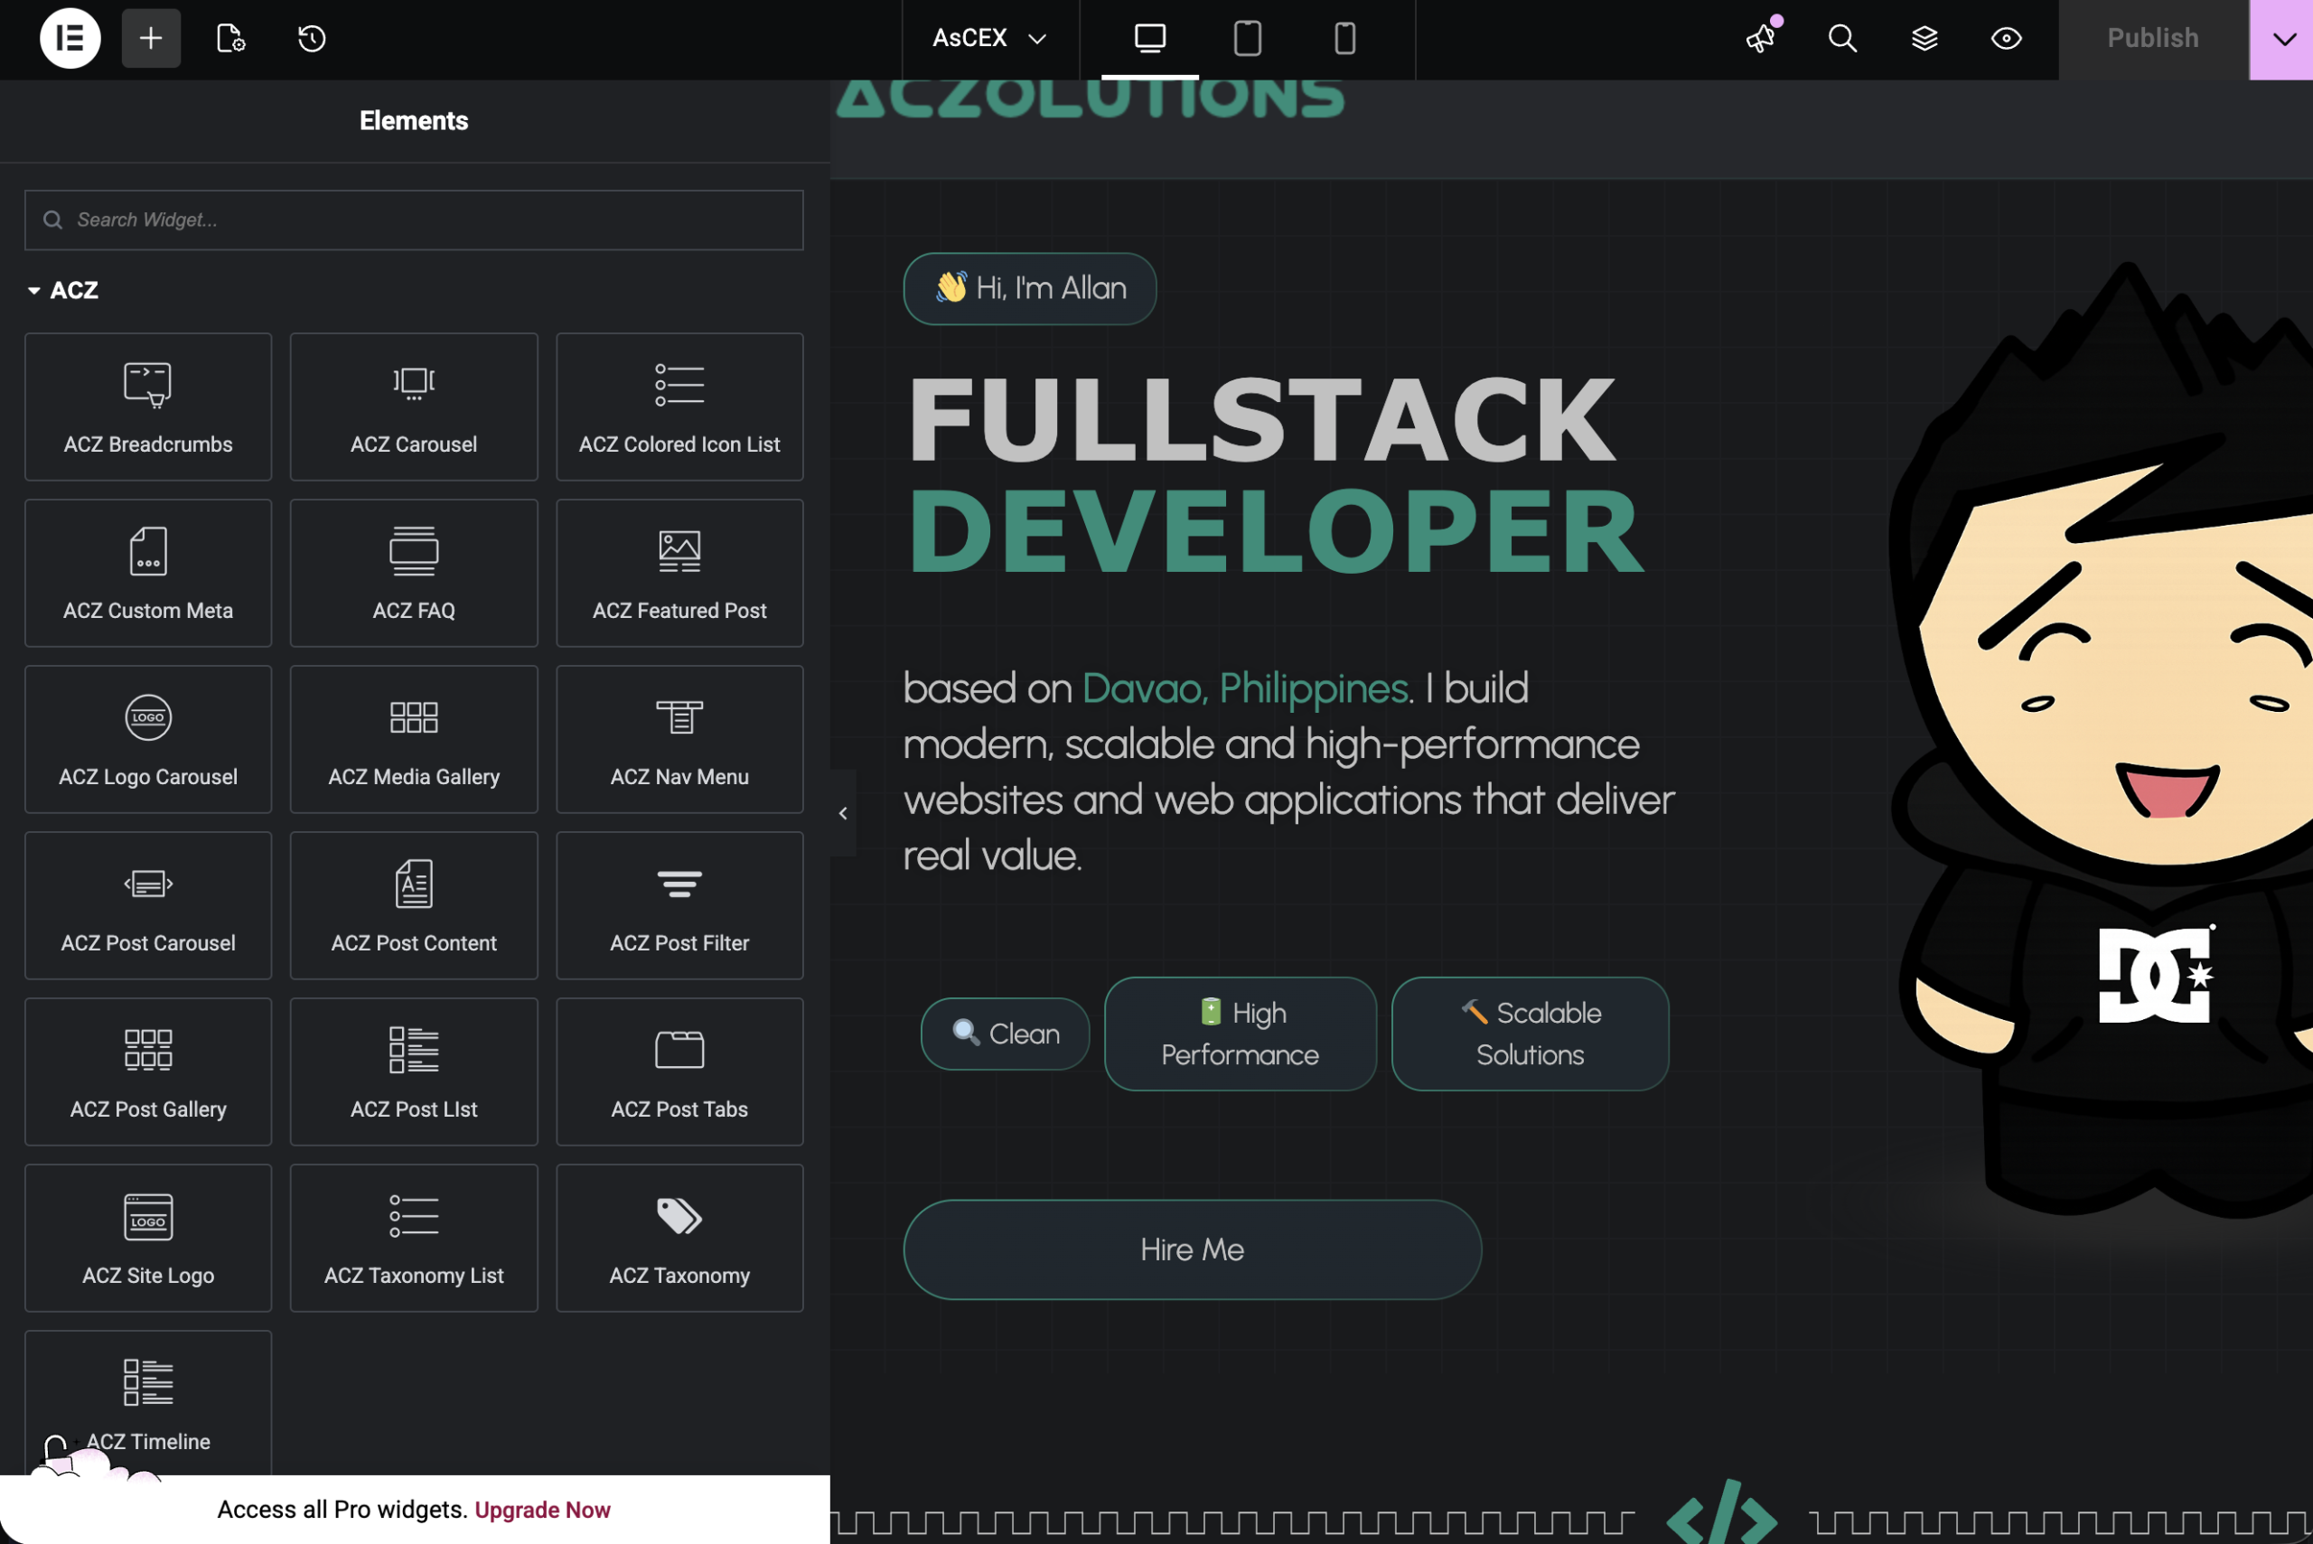Image resolution: width=2313 pixels, height=1544 pixels.
Task: Click the Upgrade Now link
Action: (542, 1510)
